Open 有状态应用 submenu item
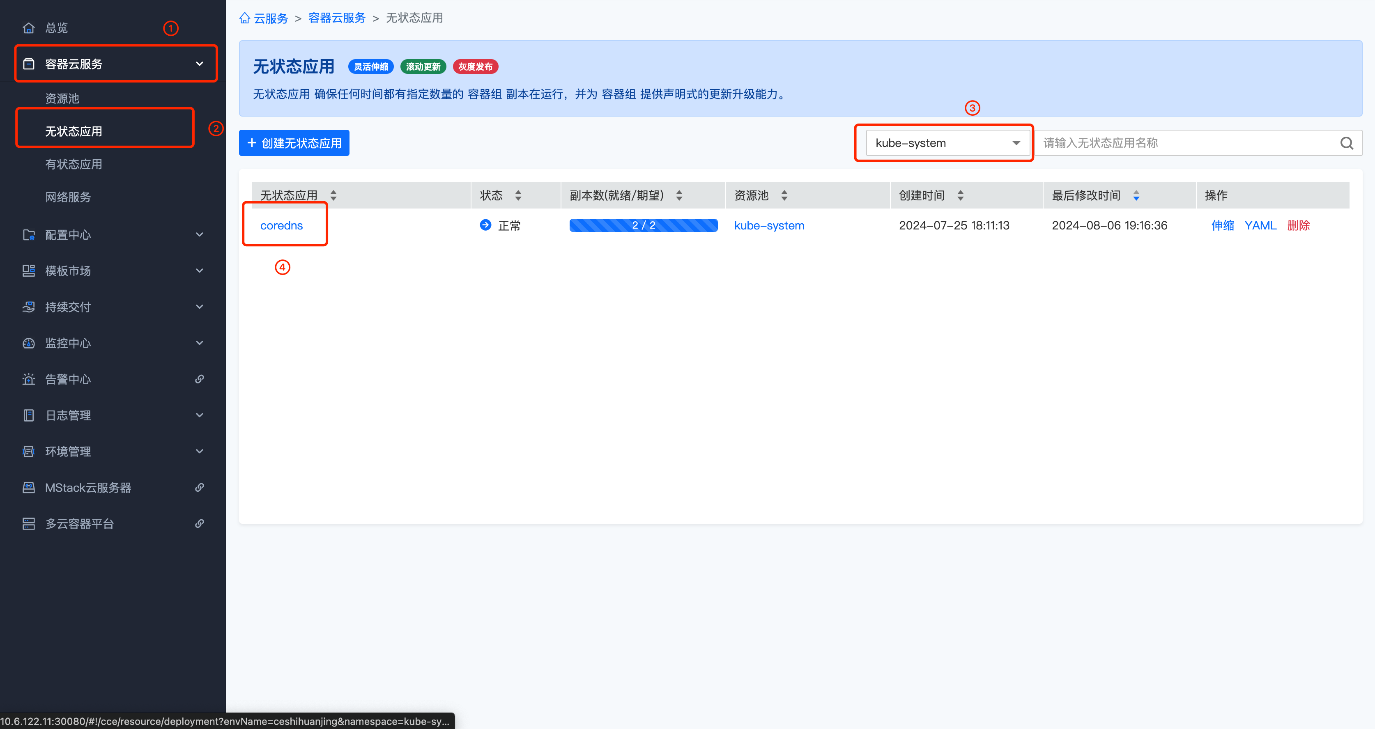The height and width of the screenshot is (729, 1375). (x=74, y=164)
